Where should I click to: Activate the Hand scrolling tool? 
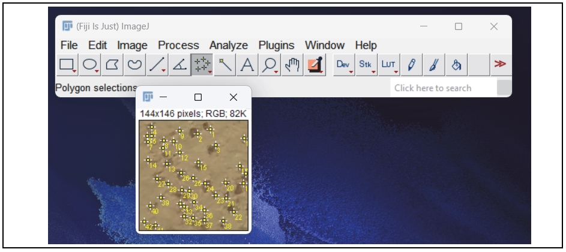click(292, 65)
